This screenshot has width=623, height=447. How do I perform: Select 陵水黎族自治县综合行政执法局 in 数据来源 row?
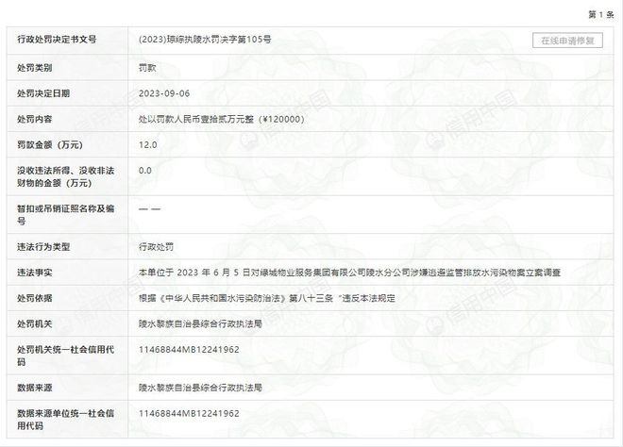click(200, 388)
